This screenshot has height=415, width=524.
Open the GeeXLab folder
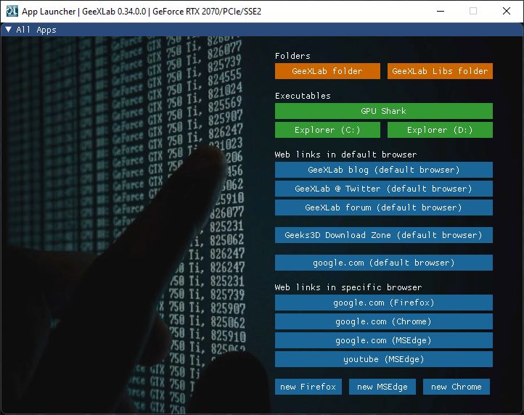tap(327, 71)
